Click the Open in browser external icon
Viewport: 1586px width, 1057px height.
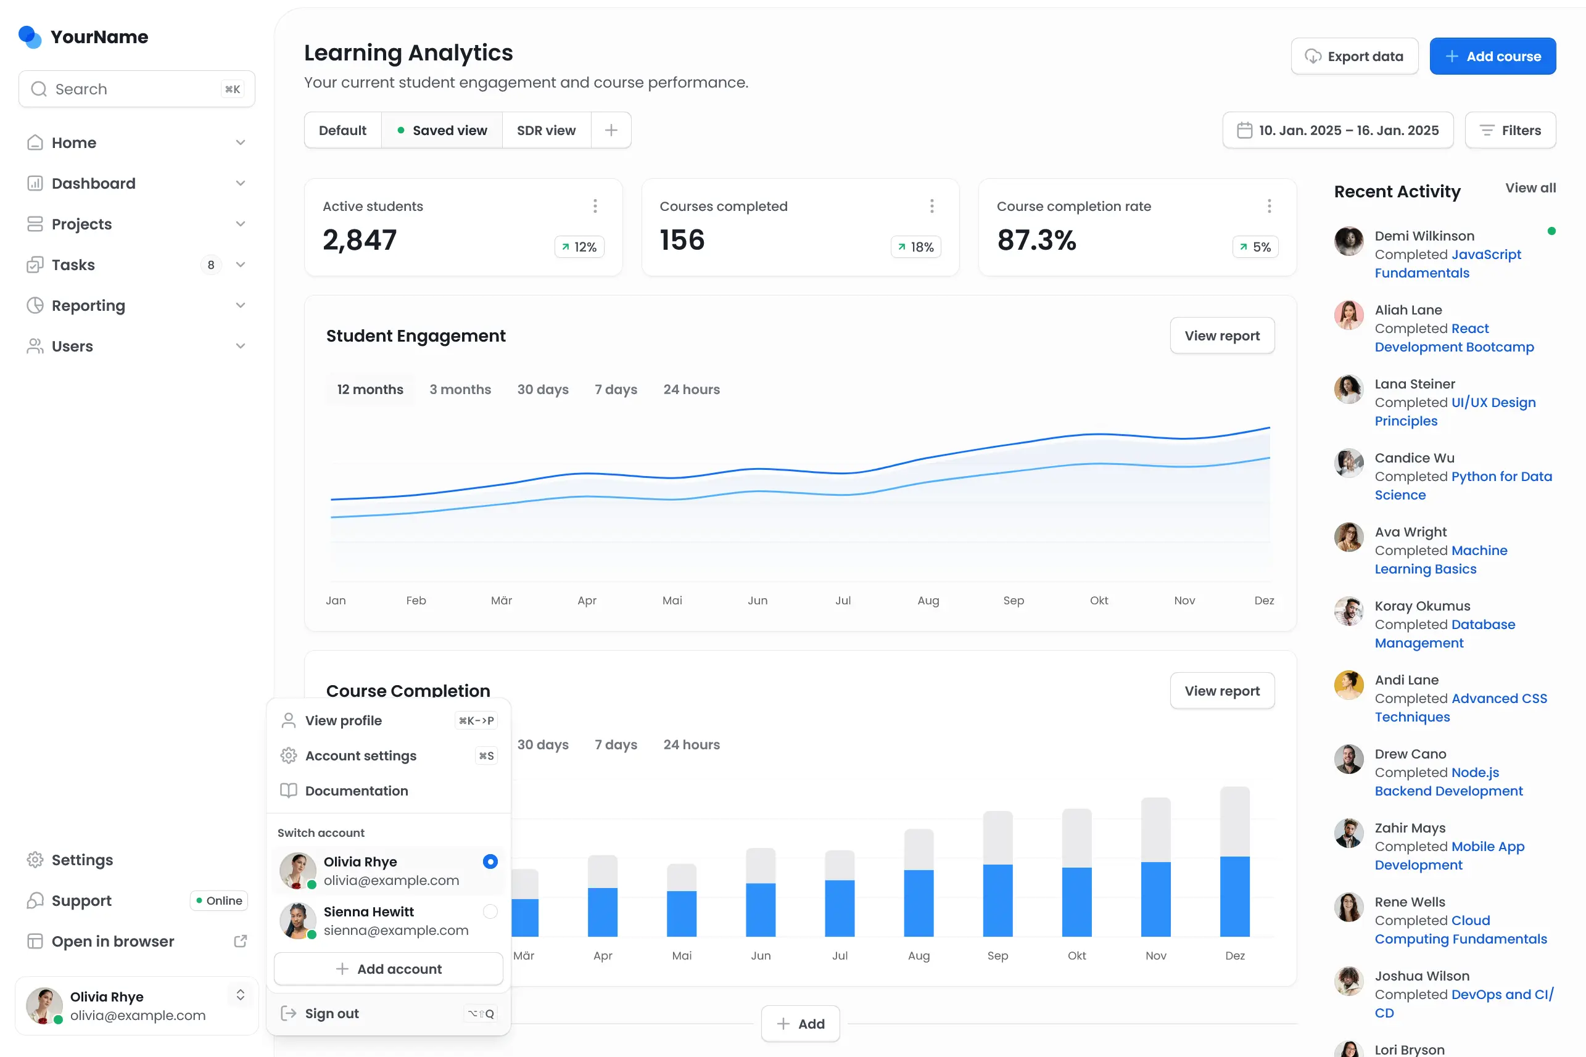[x=240, y=941]
